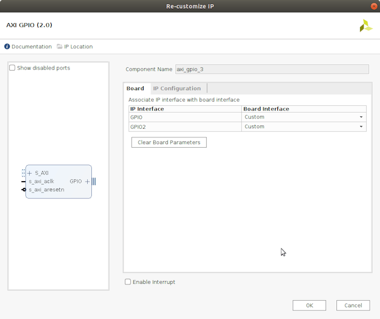
Task: Open the GPIO board interface dropdown
Action: (x=361, y=117)
